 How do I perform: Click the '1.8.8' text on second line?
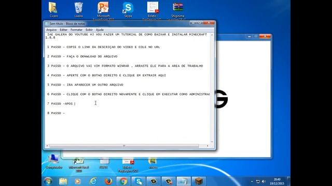click(50, 38)
